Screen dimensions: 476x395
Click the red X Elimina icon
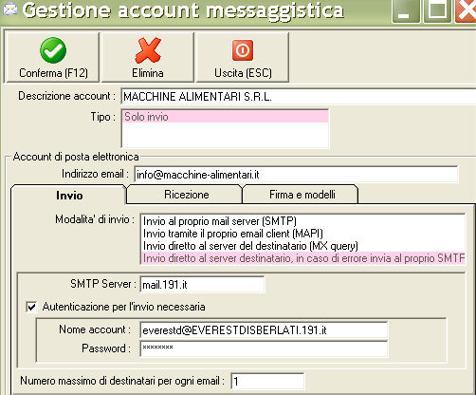[148, 50]
